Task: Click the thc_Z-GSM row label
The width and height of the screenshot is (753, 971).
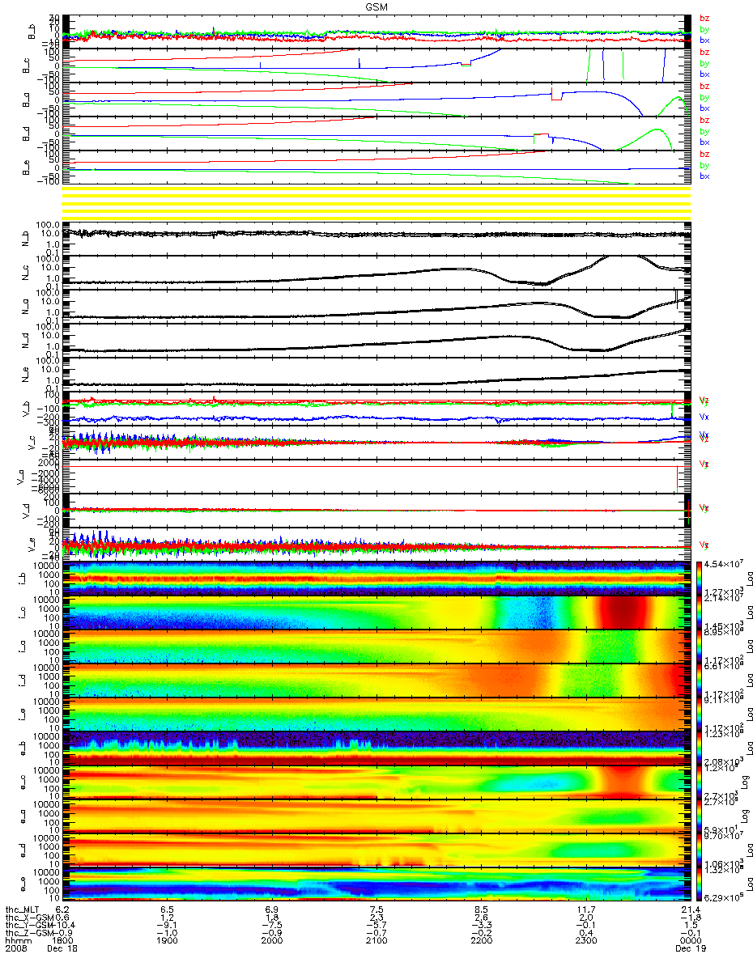Action: [31, 935]
